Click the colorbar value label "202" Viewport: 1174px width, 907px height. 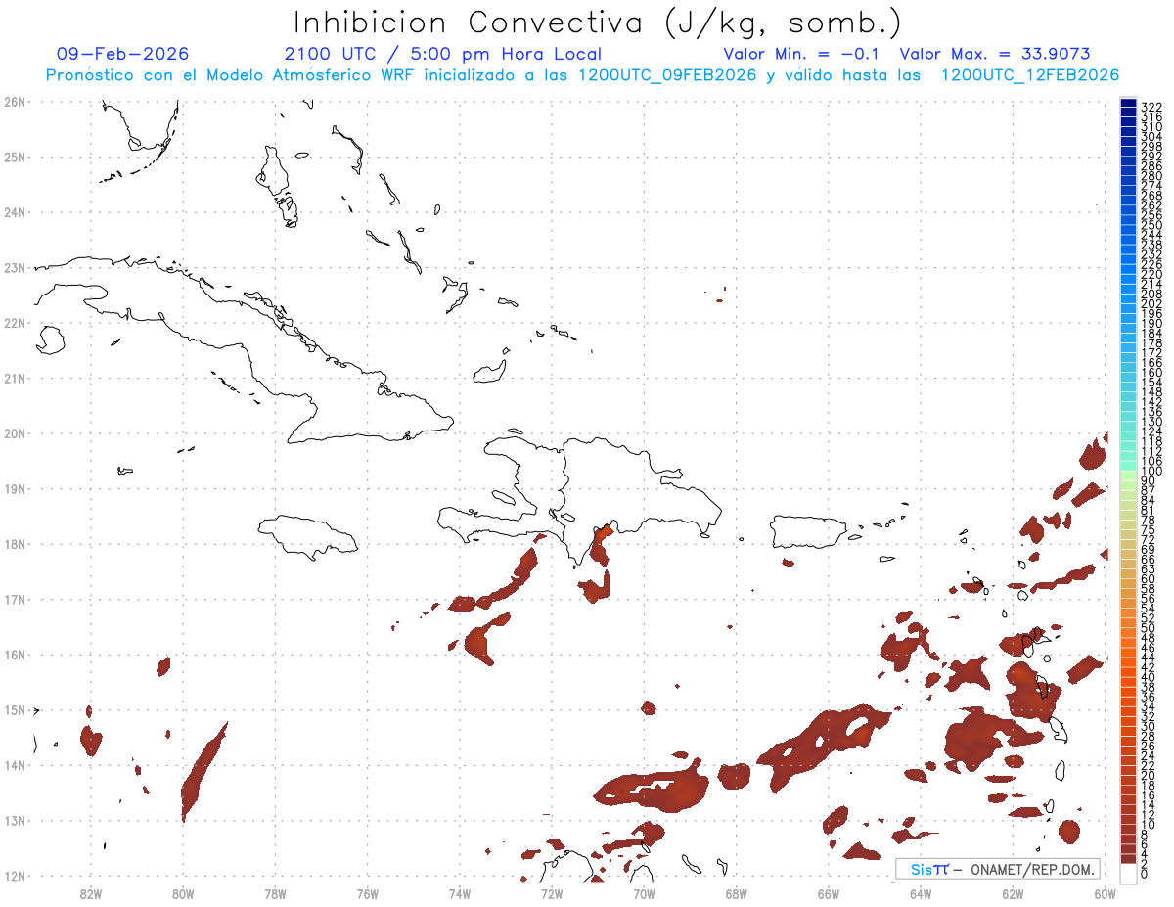pyautogui.click(x=1151, y=303)
